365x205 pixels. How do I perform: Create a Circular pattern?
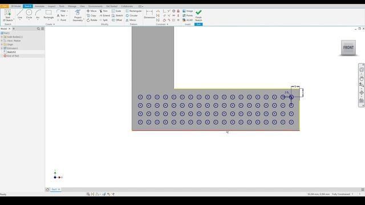coord(132,15)
